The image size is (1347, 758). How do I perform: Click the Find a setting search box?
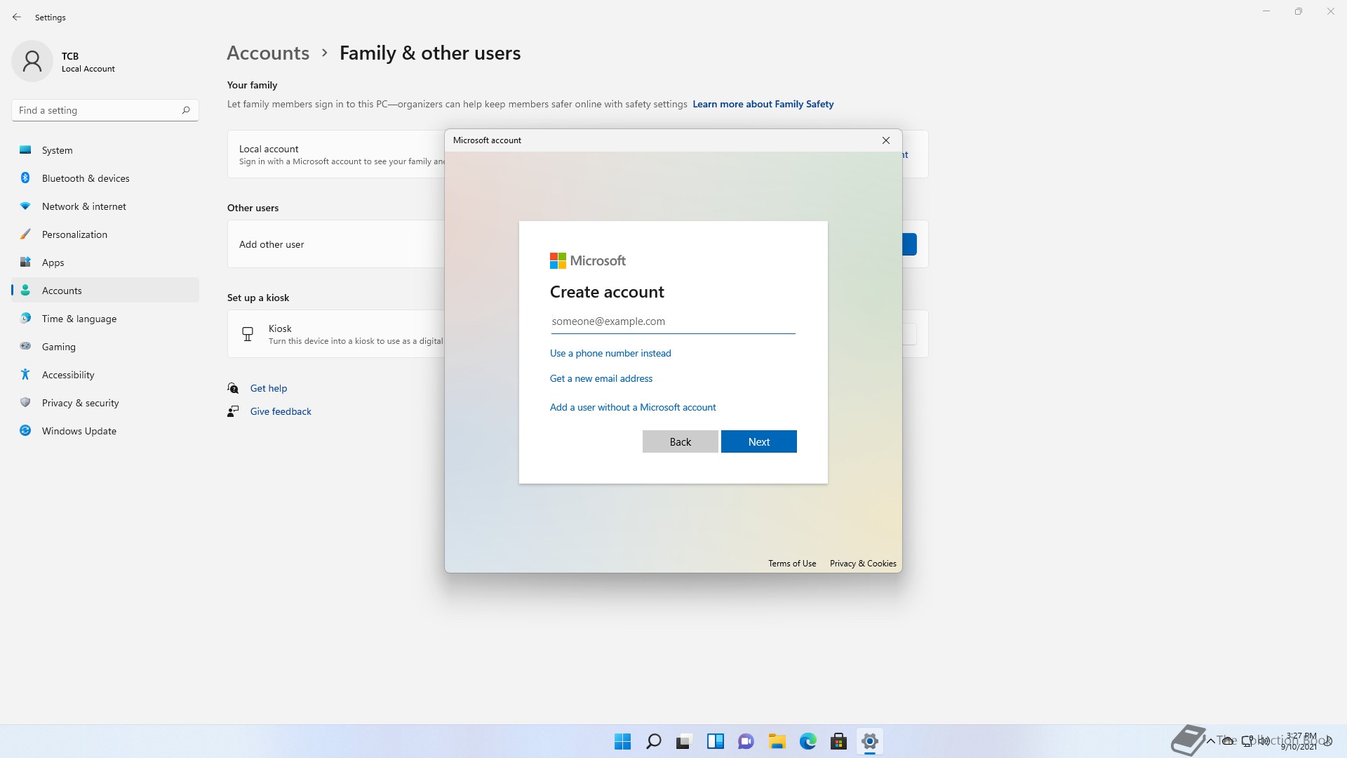click(x=105, y=110)
